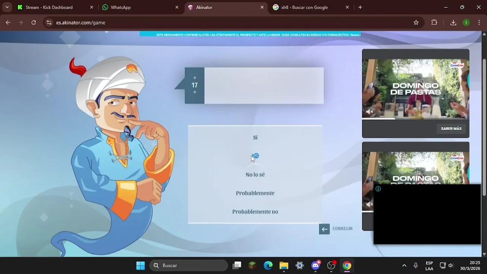487x274 pixels.
Task: Switch to the Stream - Kick Dashboard tab
Action: [x=55, y=7]
